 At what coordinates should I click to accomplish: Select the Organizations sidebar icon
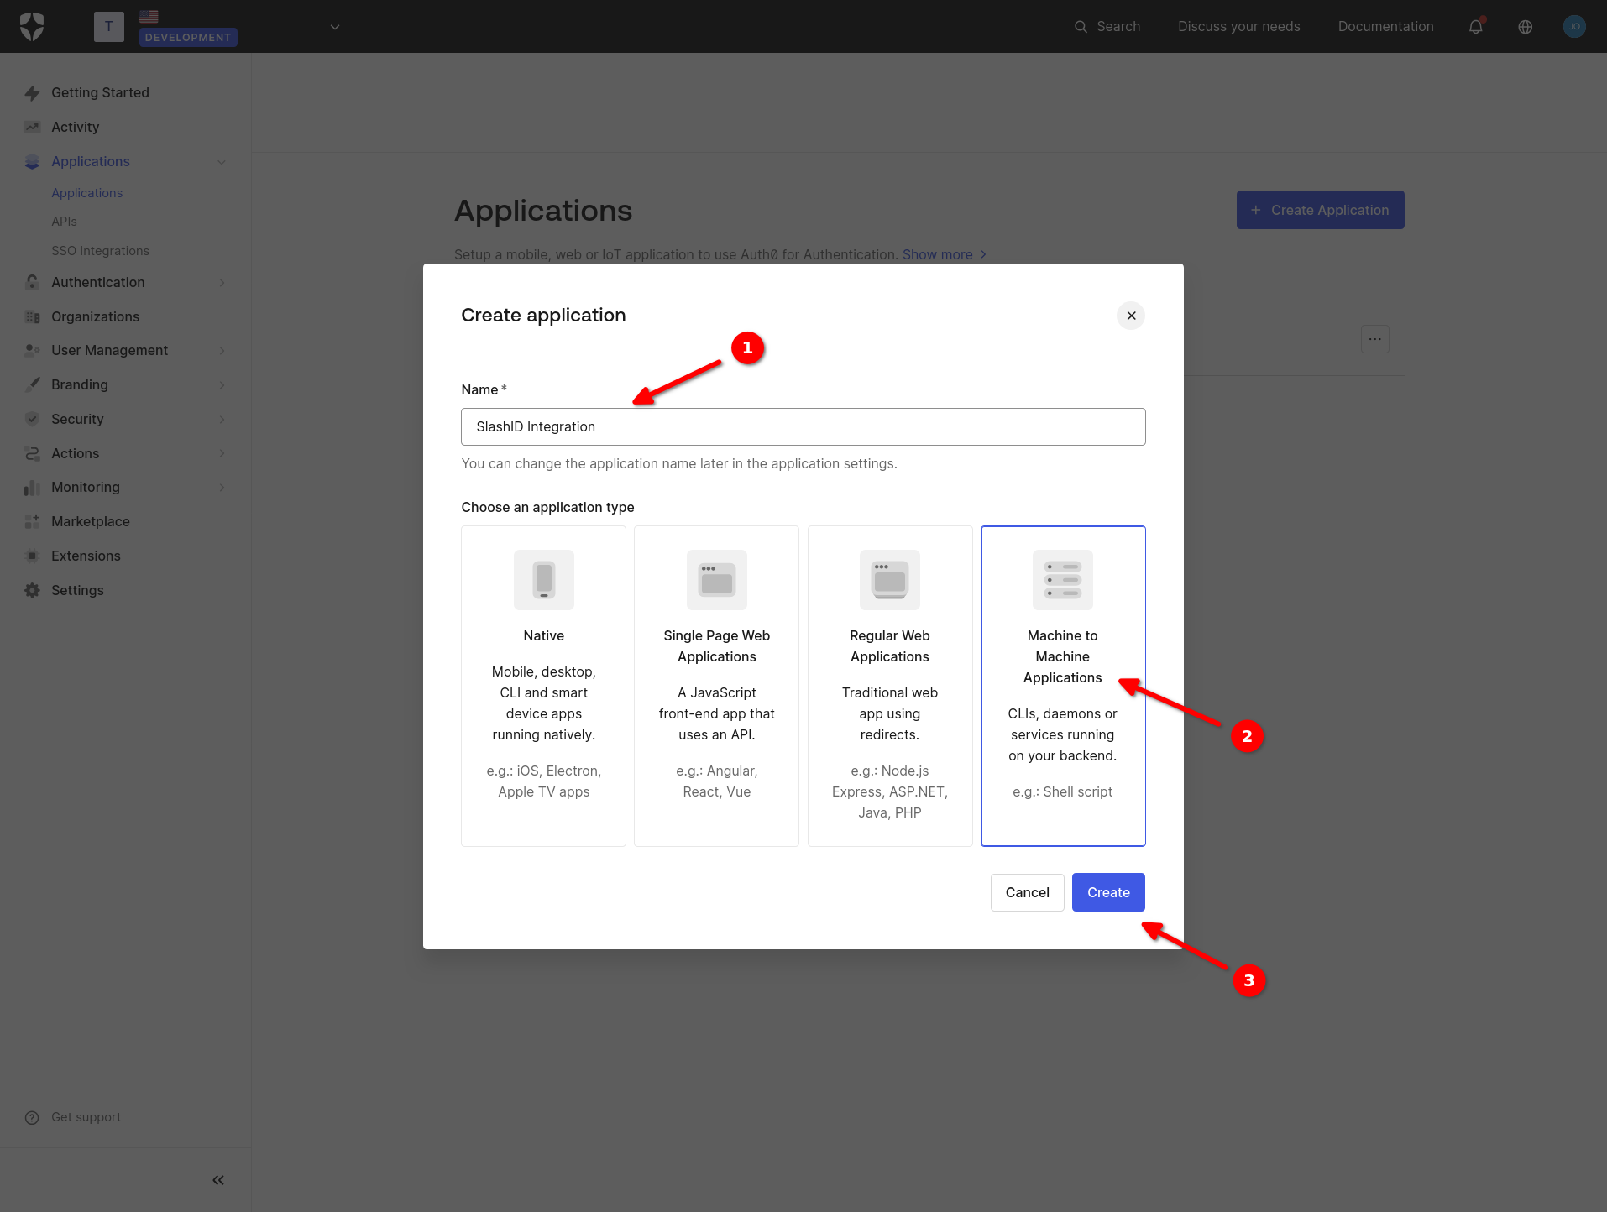coord(32,316)
